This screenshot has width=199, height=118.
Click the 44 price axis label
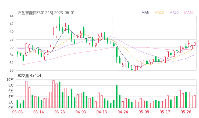pos(12,16)
